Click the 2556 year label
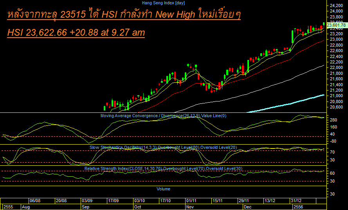Viewport: 348px width, 210px height. point(298,207)
